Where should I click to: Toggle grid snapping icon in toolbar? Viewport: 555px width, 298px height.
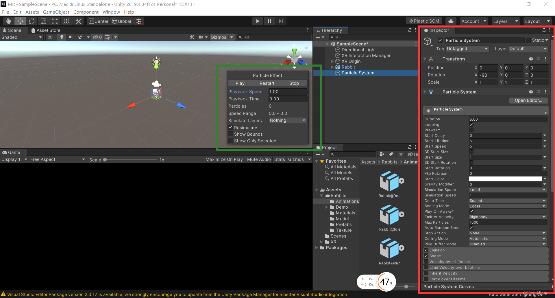[x=139, y=21]
